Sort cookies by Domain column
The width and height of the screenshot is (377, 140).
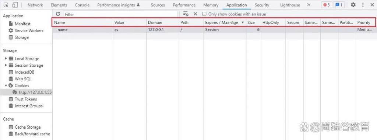[x=162, y=22]
